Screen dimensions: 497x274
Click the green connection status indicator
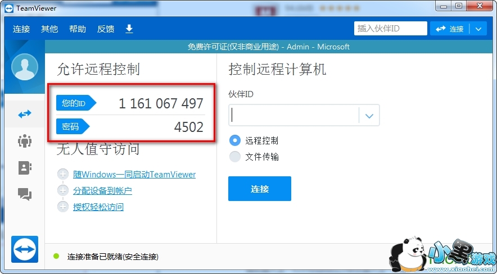(56, 256)
